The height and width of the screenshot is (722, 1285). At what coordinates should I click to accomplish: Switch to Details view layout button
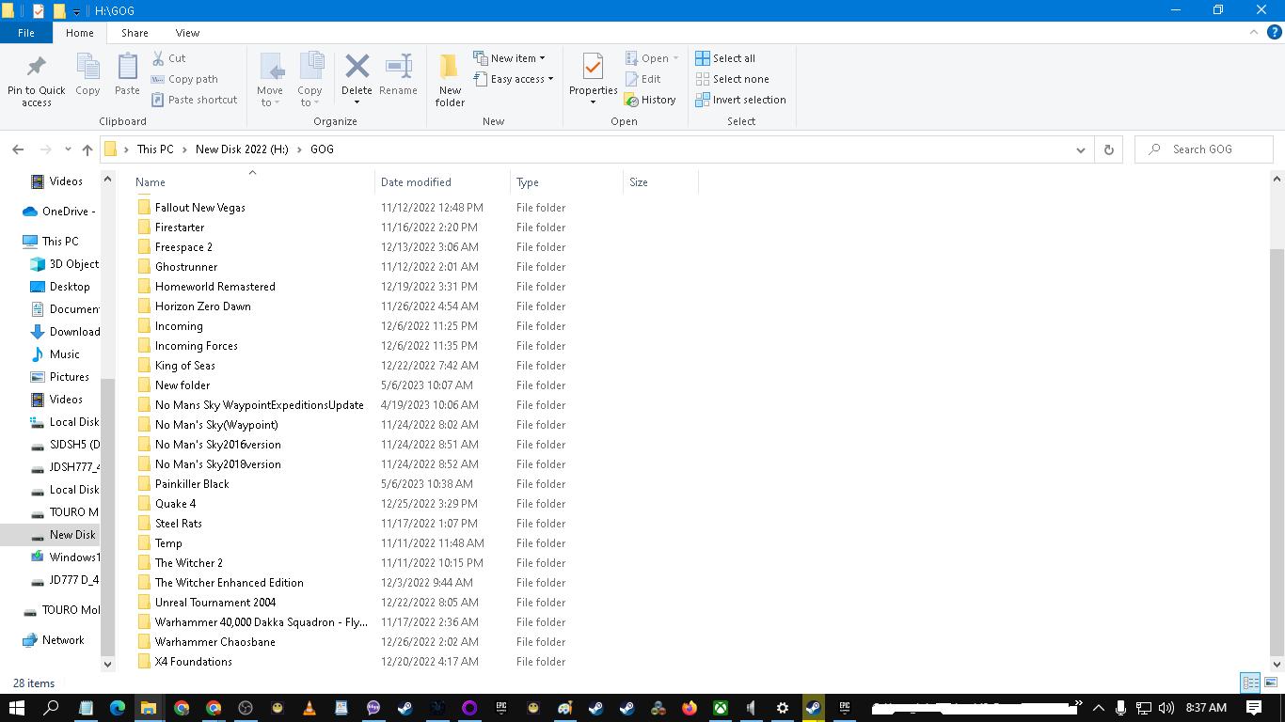pyautogui.click(x=1250, y=683)
